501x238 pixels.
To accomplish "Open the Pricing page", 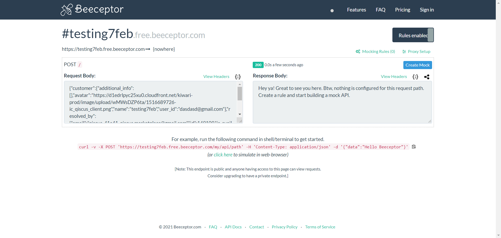I will [403, 10].
